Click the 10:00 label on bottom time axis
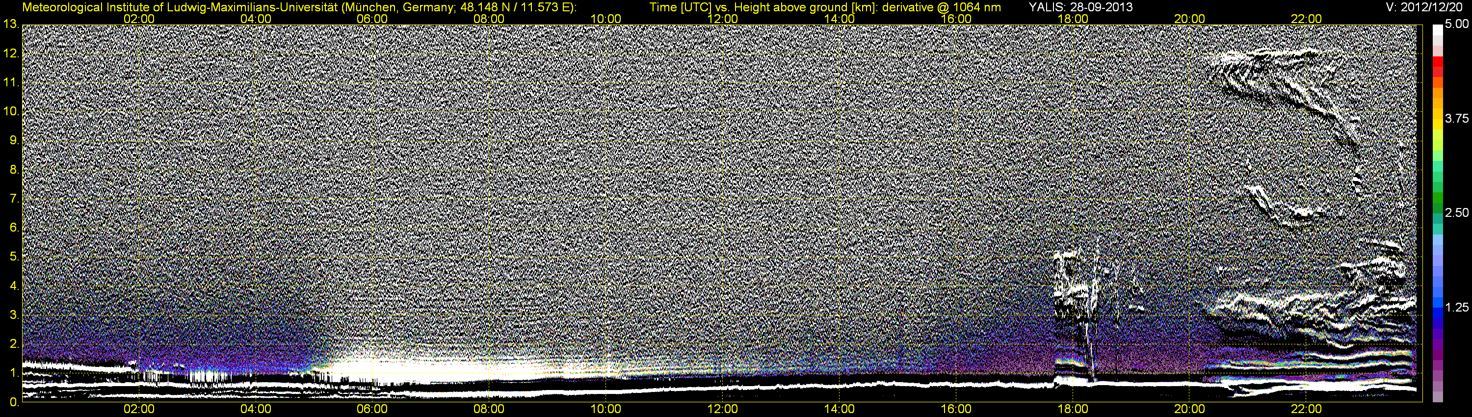The width and height of the screenshot is (1472, 417). click(605, 410)
